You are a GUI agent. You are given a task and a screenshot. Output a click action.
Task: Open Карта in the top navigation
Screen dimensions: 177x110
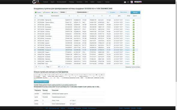point(52,2)
